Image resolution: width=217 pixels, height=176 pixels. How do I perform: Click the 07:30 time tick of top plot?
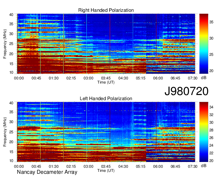[193, 78]
